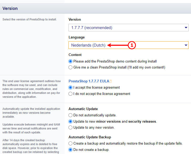Click the Nederlands (Dutch) language field

129,45
